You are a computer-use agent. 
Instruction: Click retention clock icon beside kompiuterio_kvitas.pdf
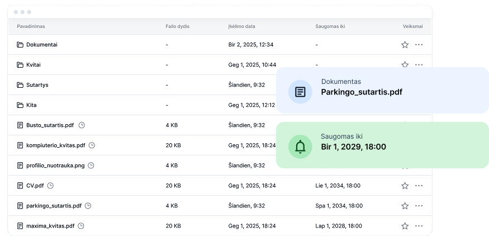click(x=92, y=145)
